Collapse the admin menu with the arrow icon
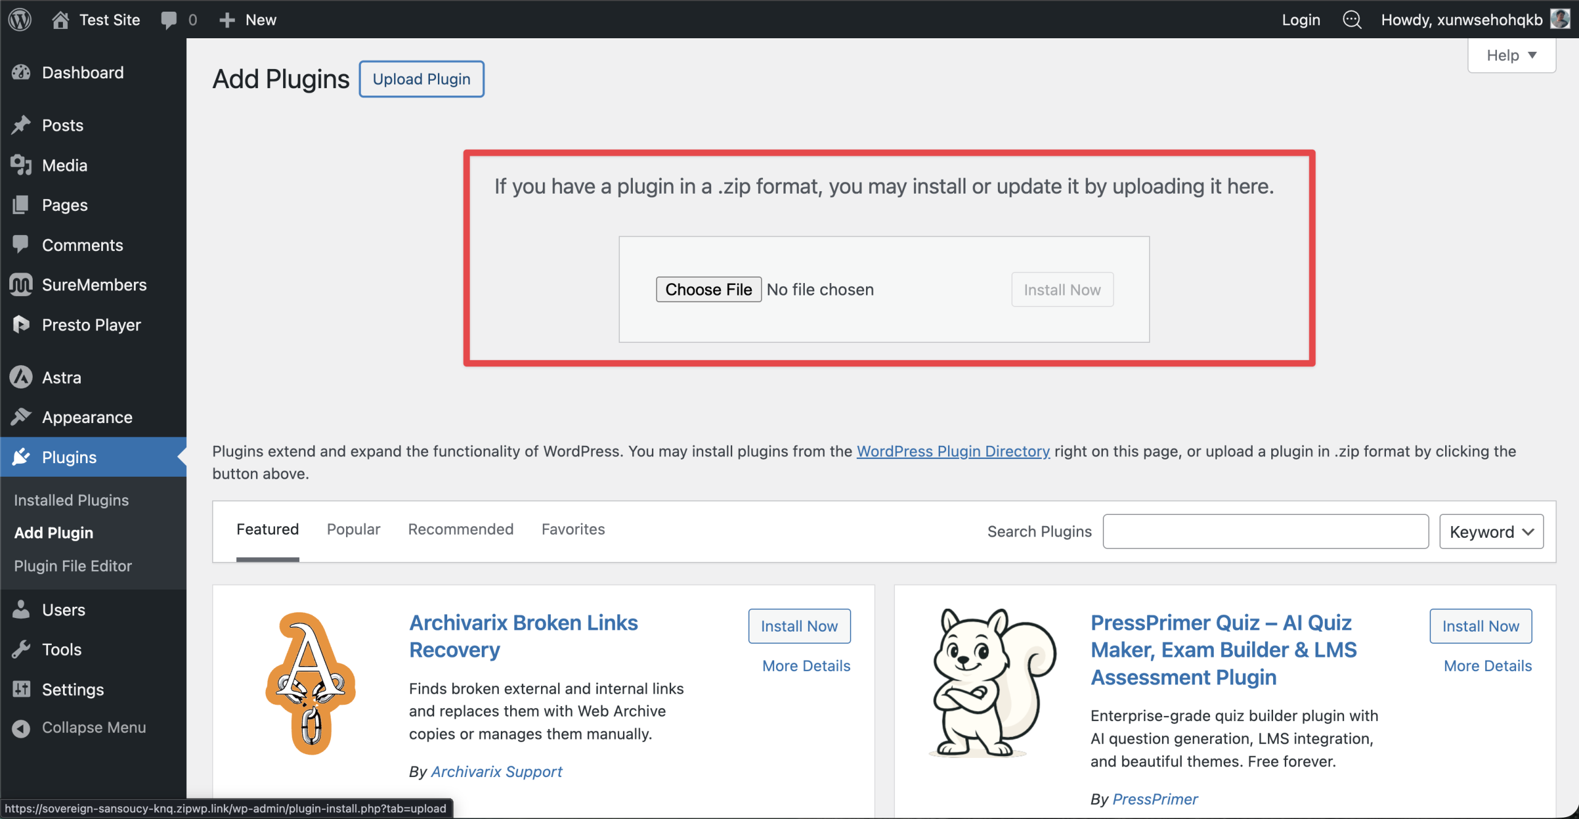1579x819 pixels. point(21,728)
